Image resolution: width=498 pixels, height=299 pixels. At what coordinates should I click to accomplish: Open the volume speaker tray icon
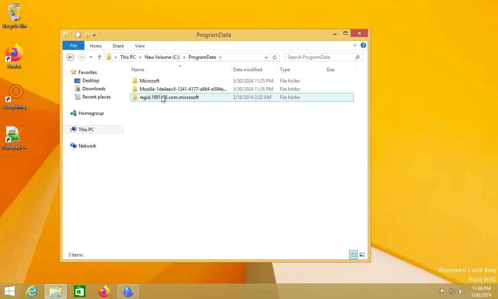(x=461, y=291)
